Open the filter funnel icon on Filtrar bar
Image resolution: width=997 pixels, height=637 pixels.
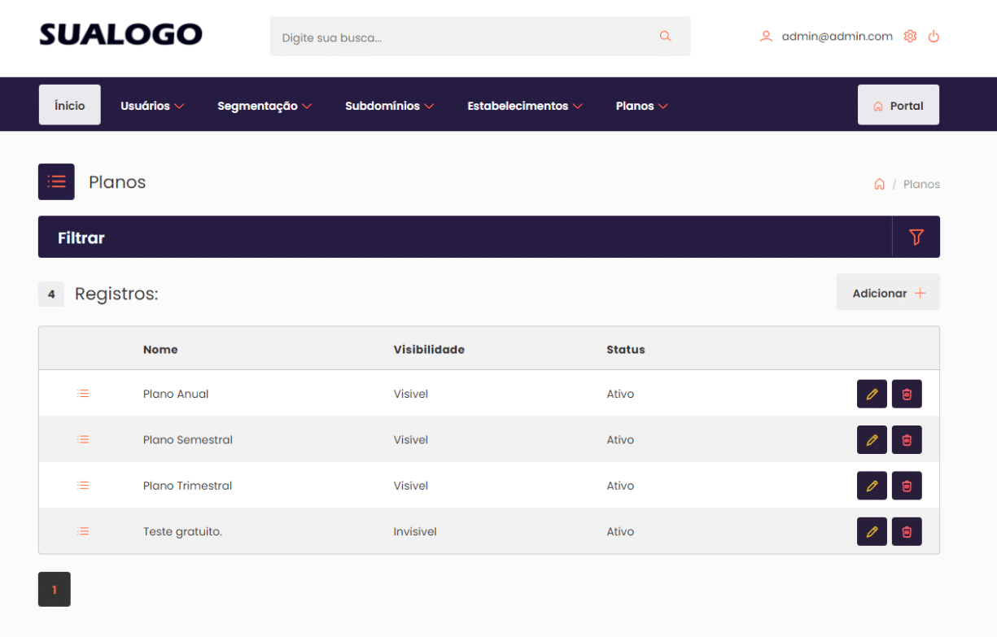click(916, 237)
